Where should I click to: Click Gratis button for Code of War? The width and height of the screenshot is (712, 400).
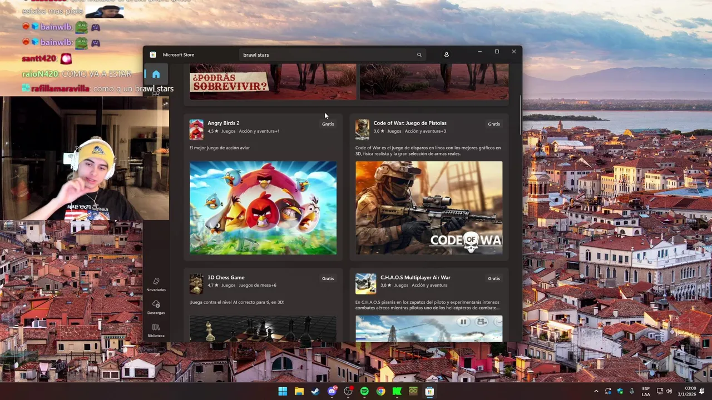coord(494,124)
